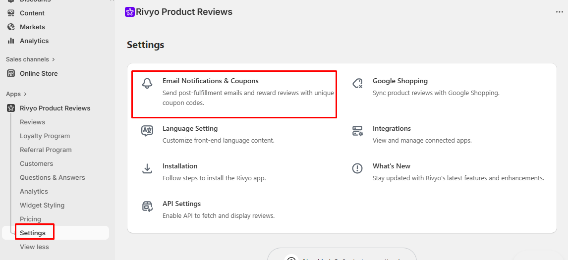Open Installation steps
The width and height of the screenshot is (568, 260).
pos(180,166)
